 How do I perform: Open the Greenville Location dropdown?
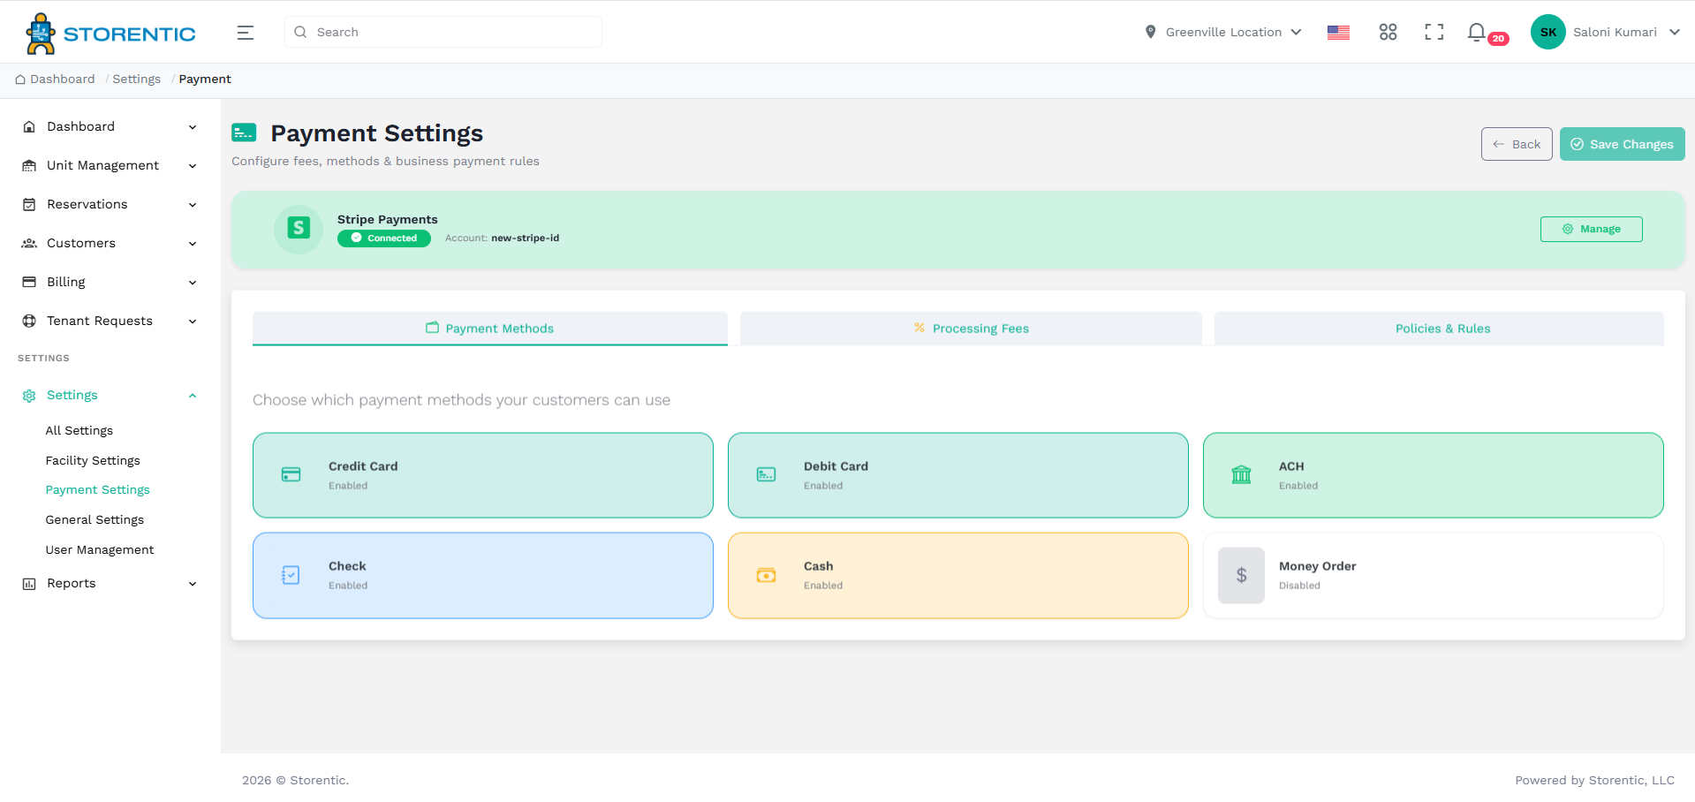(x=1223, y=32)
